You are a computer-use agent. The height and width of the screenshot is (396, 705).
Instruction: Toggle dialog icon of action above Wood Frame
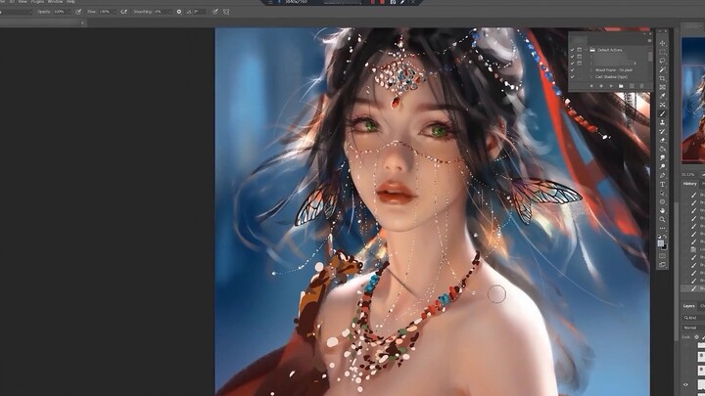580,64
